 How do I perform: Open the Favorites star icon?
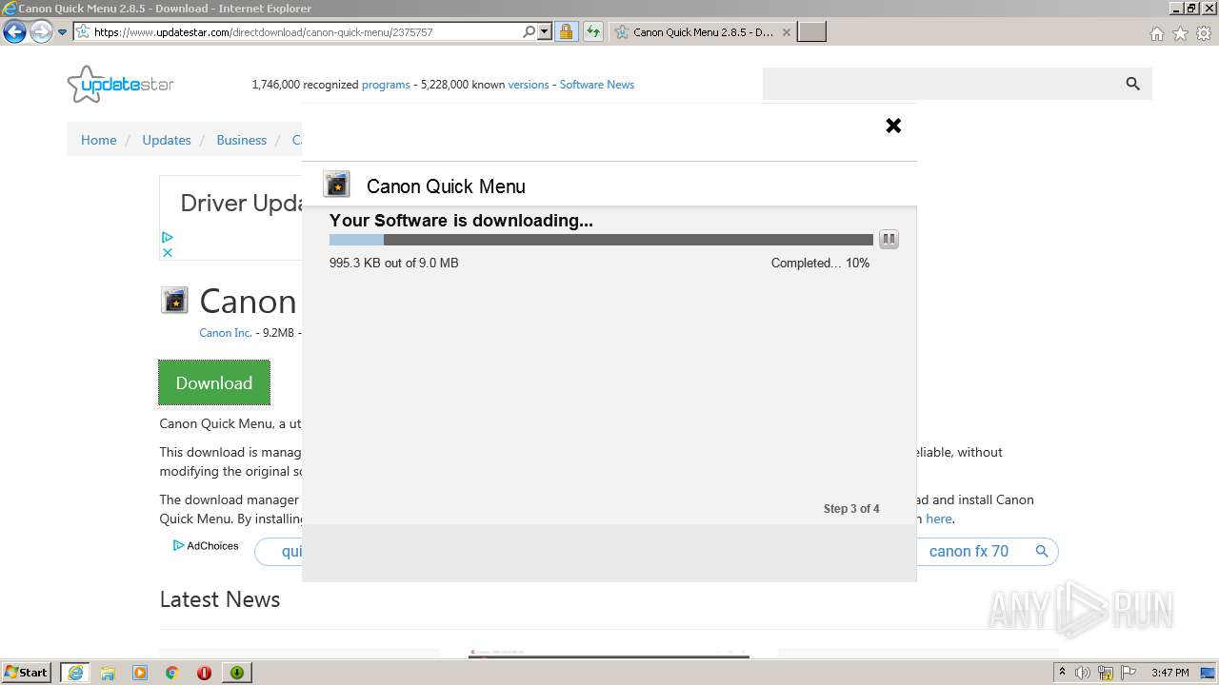click(x=1180, y=33)
